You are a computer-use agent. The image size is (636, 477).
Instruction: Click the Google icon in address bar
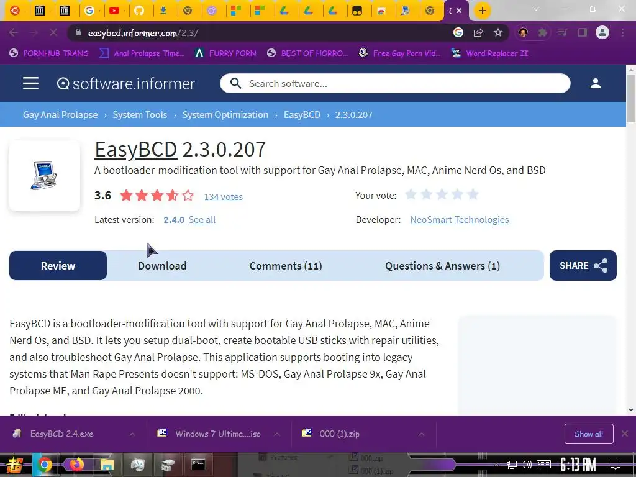coord(458,32)
